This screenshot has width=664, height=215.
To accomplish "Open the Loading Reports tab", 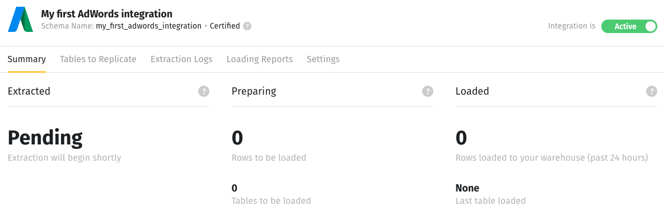I will click(260, 59).
